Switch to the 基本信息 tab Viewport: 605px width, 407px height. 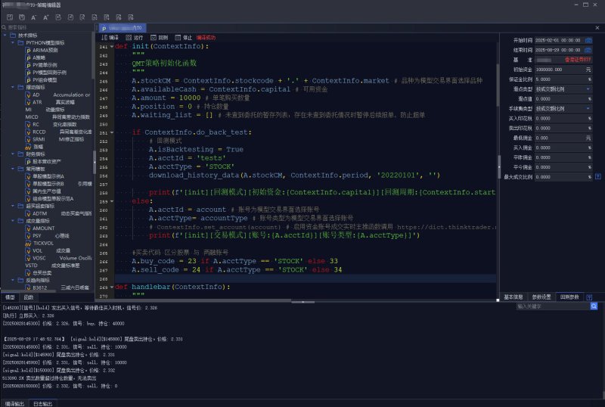[513, 297]
